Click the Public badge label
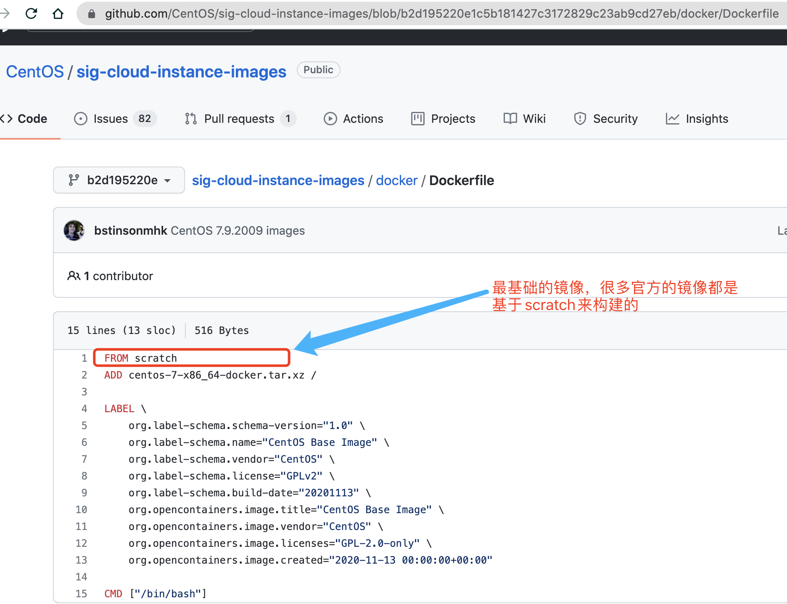This screenshot has height=604, width=787. pos(318,70)
